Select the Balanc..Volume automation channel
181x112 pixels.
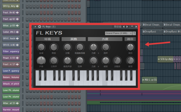pyautogui.click(x=11, y=77)
